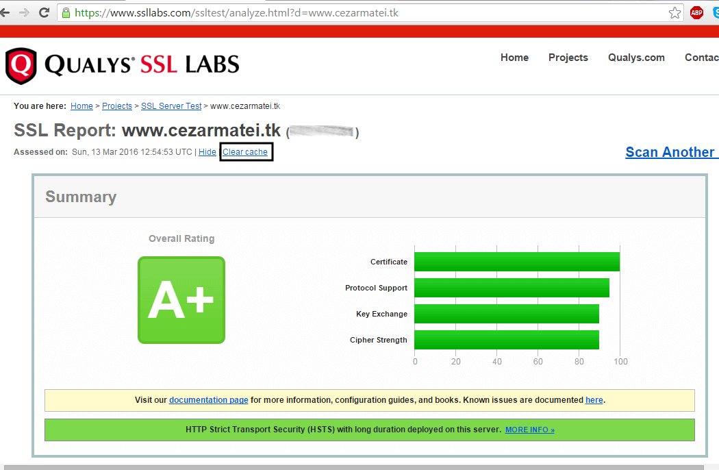Click the 'Overall Rating' label
This screenshot has width=719, height=470.
(x=181, y=238)
